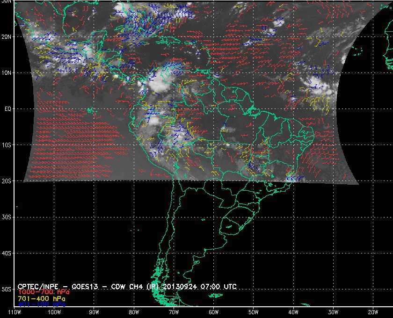Screen dimensions: 393x318
Task: Click the 20W longitude label
Action: (x=373, y=312)
